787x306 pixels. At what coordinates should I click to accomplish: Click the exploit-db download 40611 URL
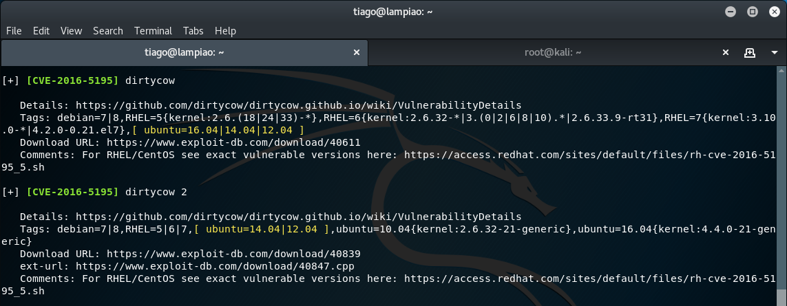click(233, 142)
